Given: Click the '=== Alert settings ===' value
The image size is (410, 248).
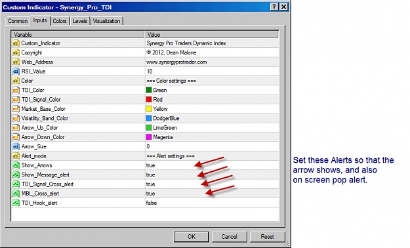Looking at the screenshot, I should [x=171, y=156].
